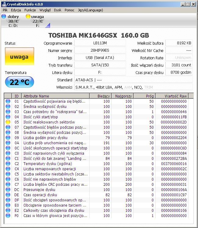The image size is (198, 228).
Task: Open the Funkcje menu
Action: pos(30,10)
